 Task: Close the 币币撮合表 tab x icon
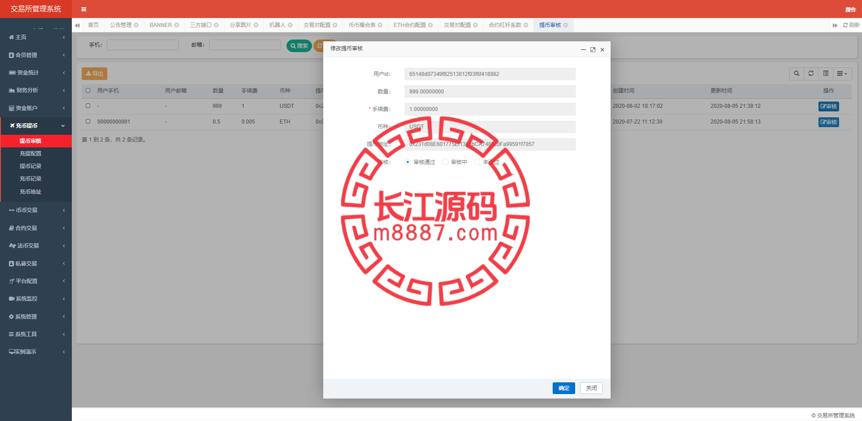pos(380,25)
